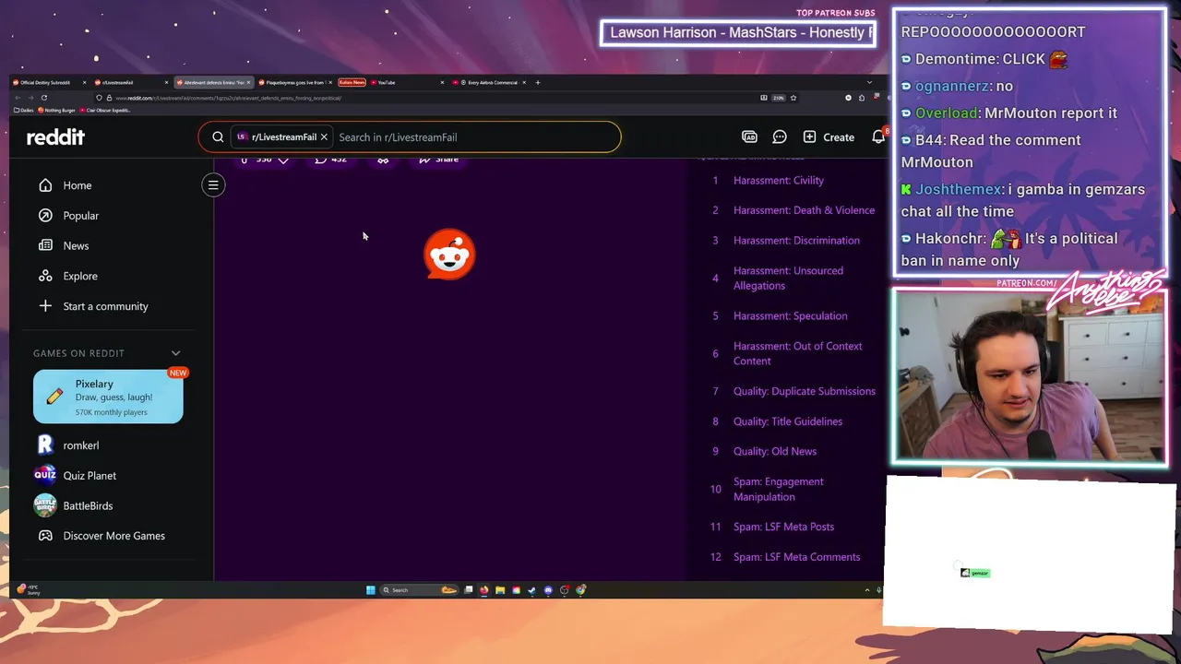
Task: Open Discord from the taskbar
Action: (x=548, y=590)
